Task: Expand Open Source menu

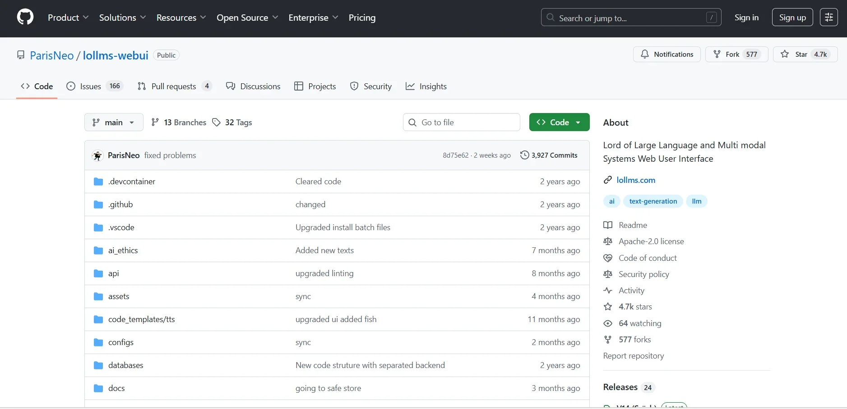Action: pyautogui.click(x=247, y=18)
